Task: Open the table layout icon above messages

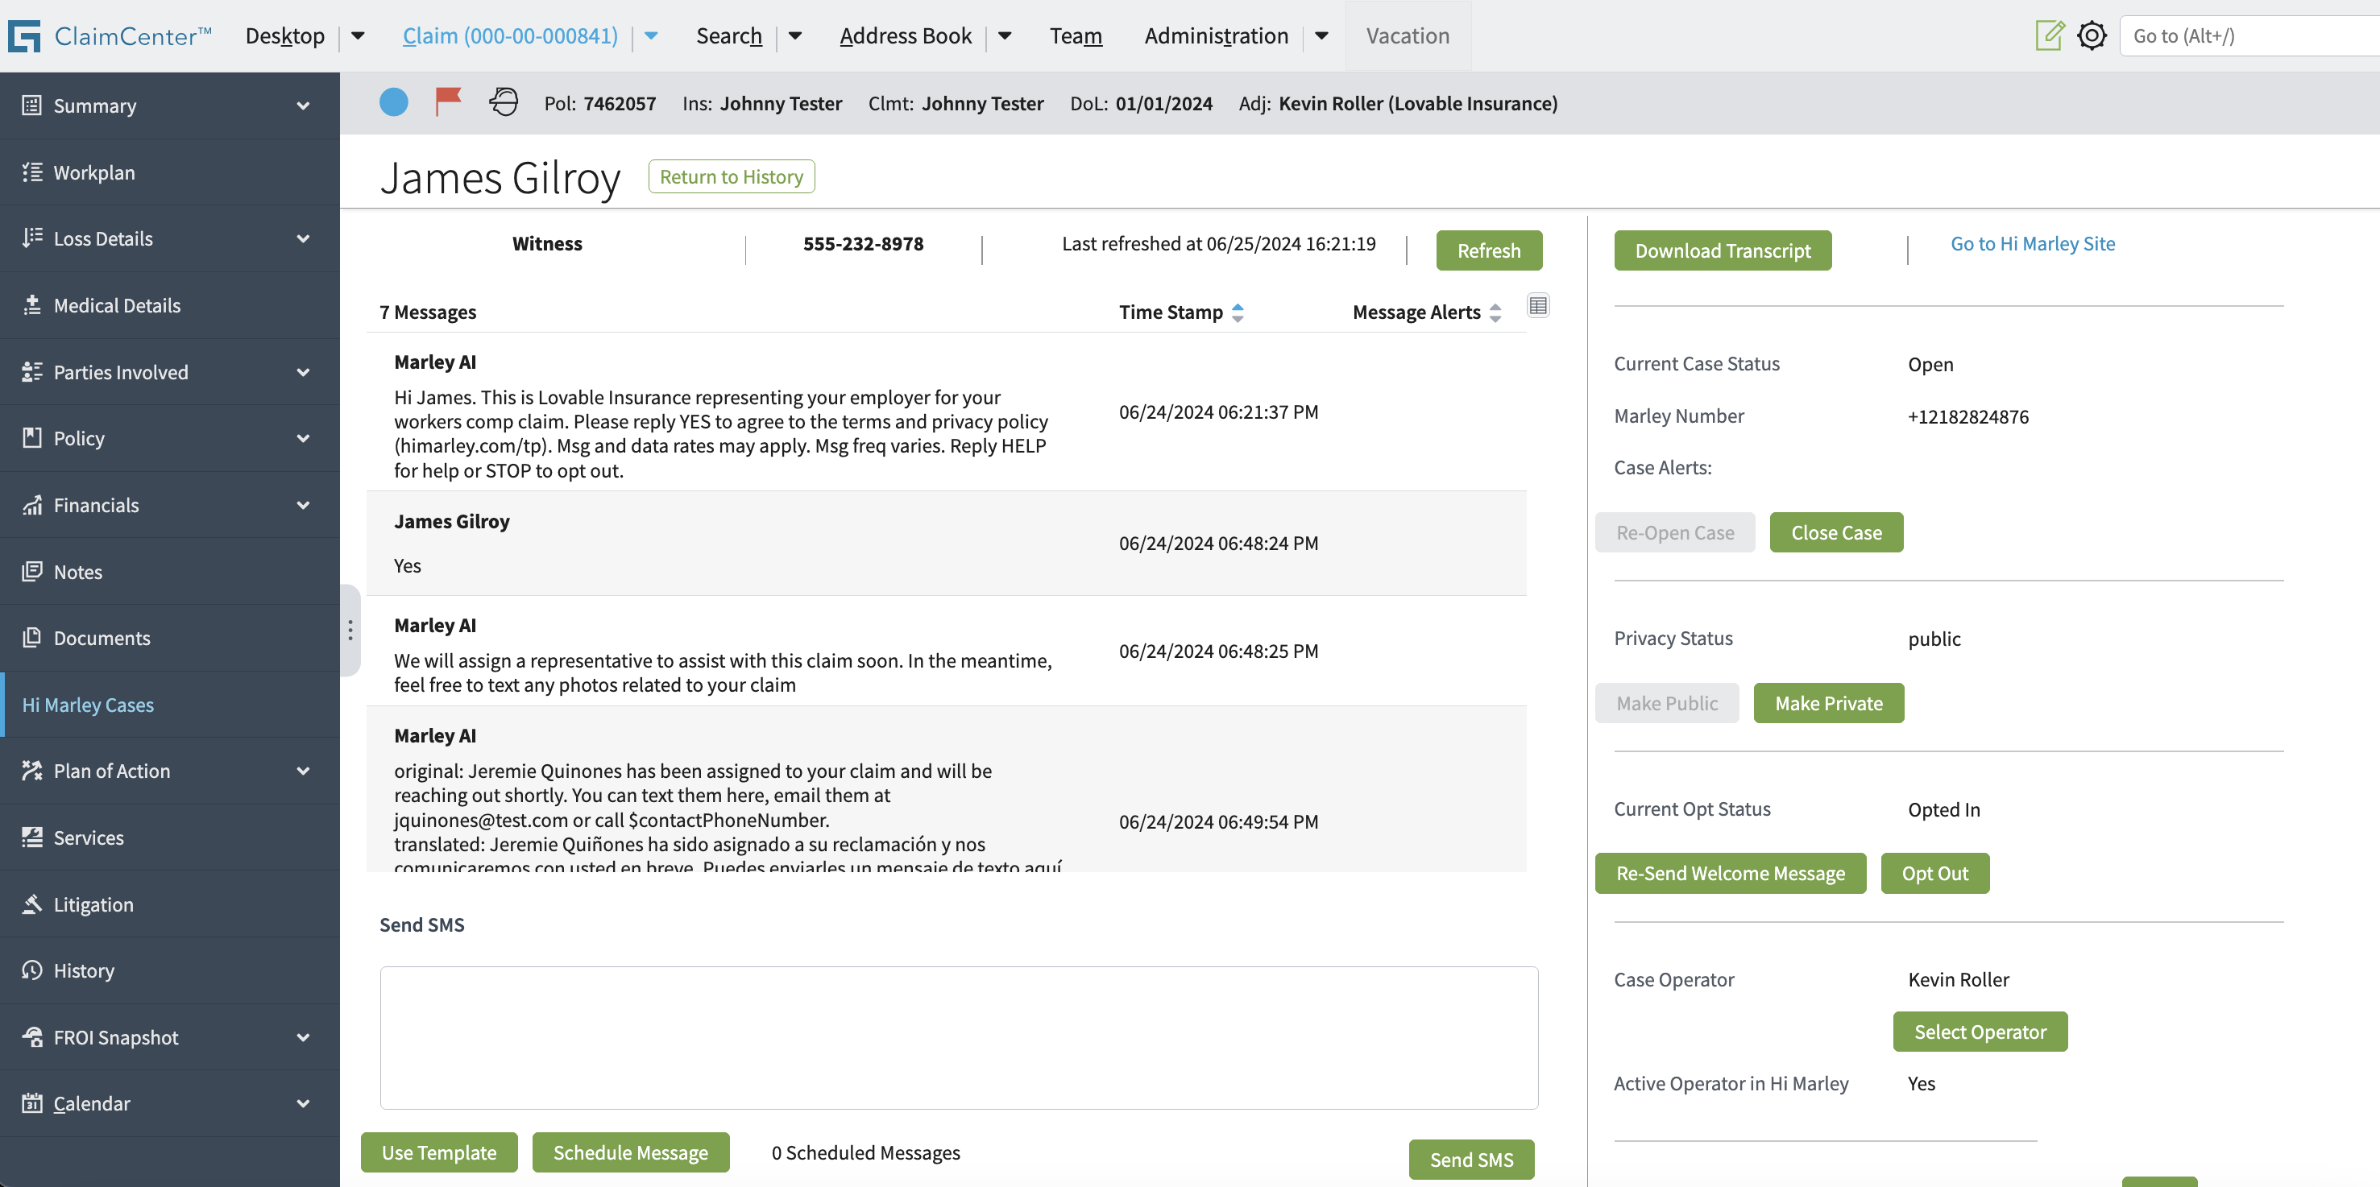Action: coord(1537,306)
